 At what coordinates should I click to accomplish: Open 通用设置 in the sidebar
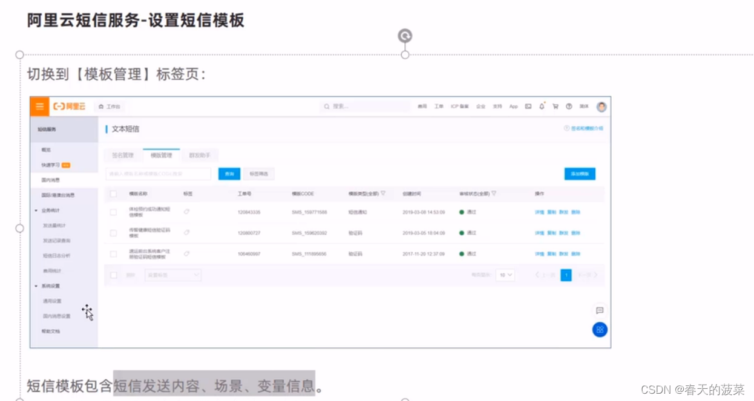tap(52, 301)
